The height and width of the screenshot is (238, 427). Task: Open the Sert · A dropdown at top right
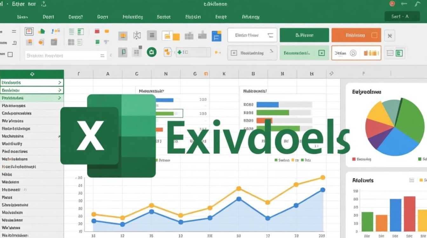point(402,16)
